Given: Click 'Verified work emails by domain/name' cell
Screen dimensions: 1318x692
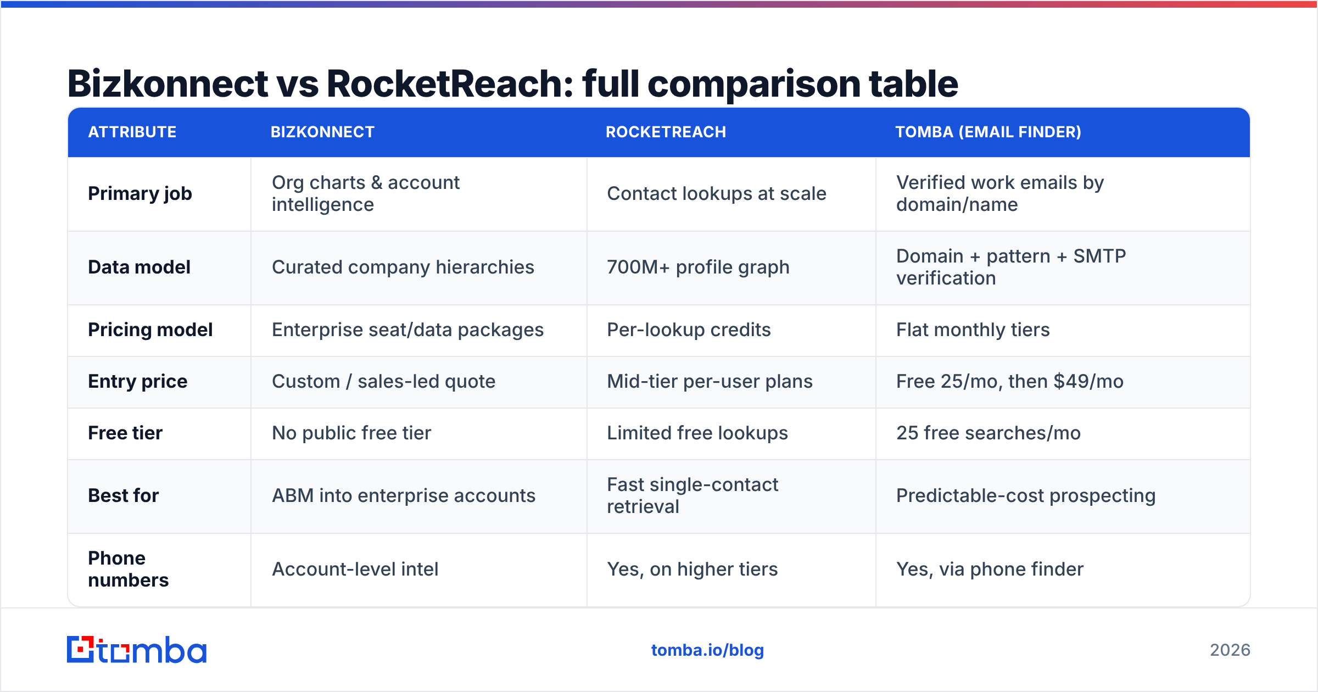Looking at the screenshot, I should 1063,194.
